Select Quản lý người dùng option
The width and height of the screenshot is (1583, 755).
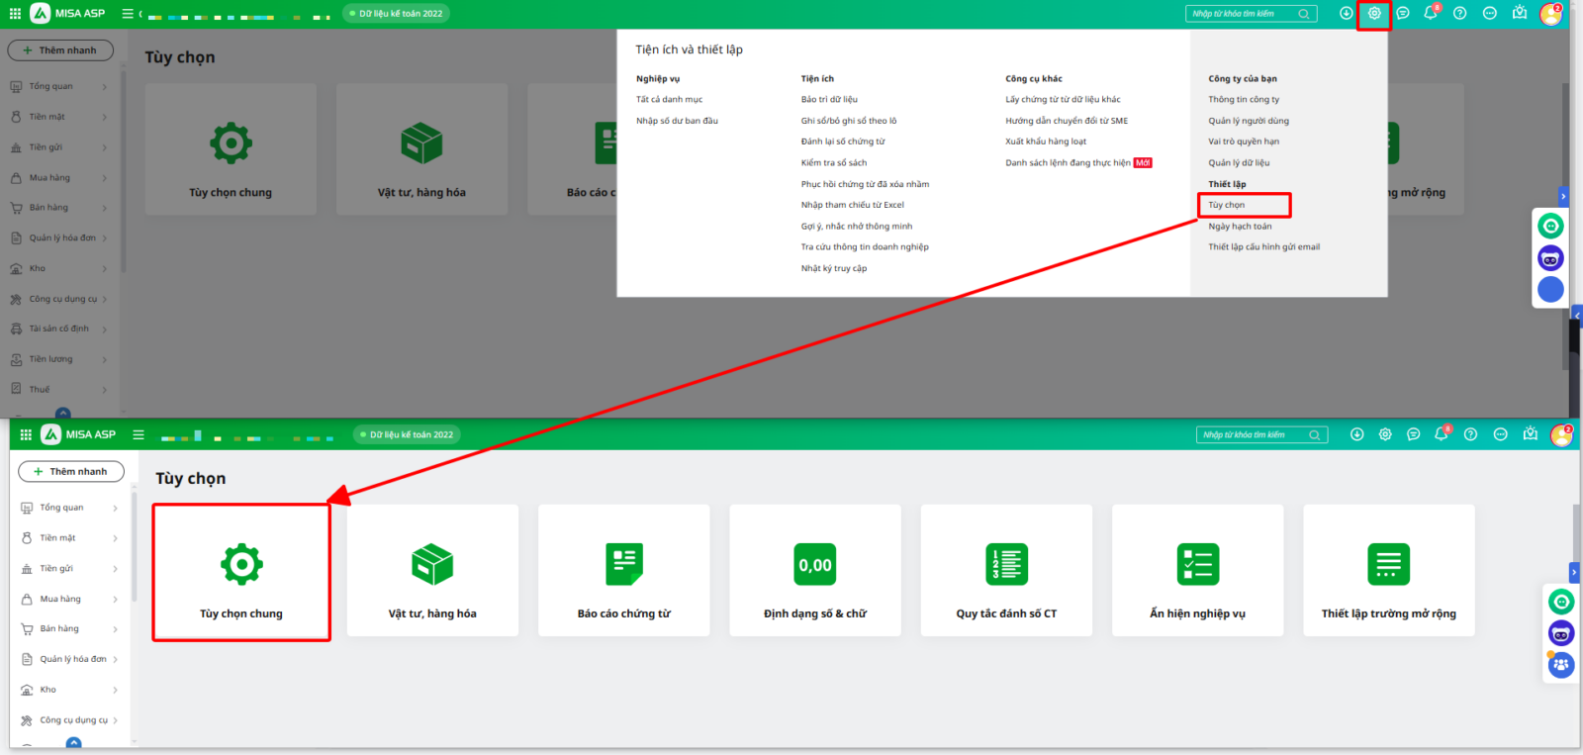click(x=1249, y=121)
